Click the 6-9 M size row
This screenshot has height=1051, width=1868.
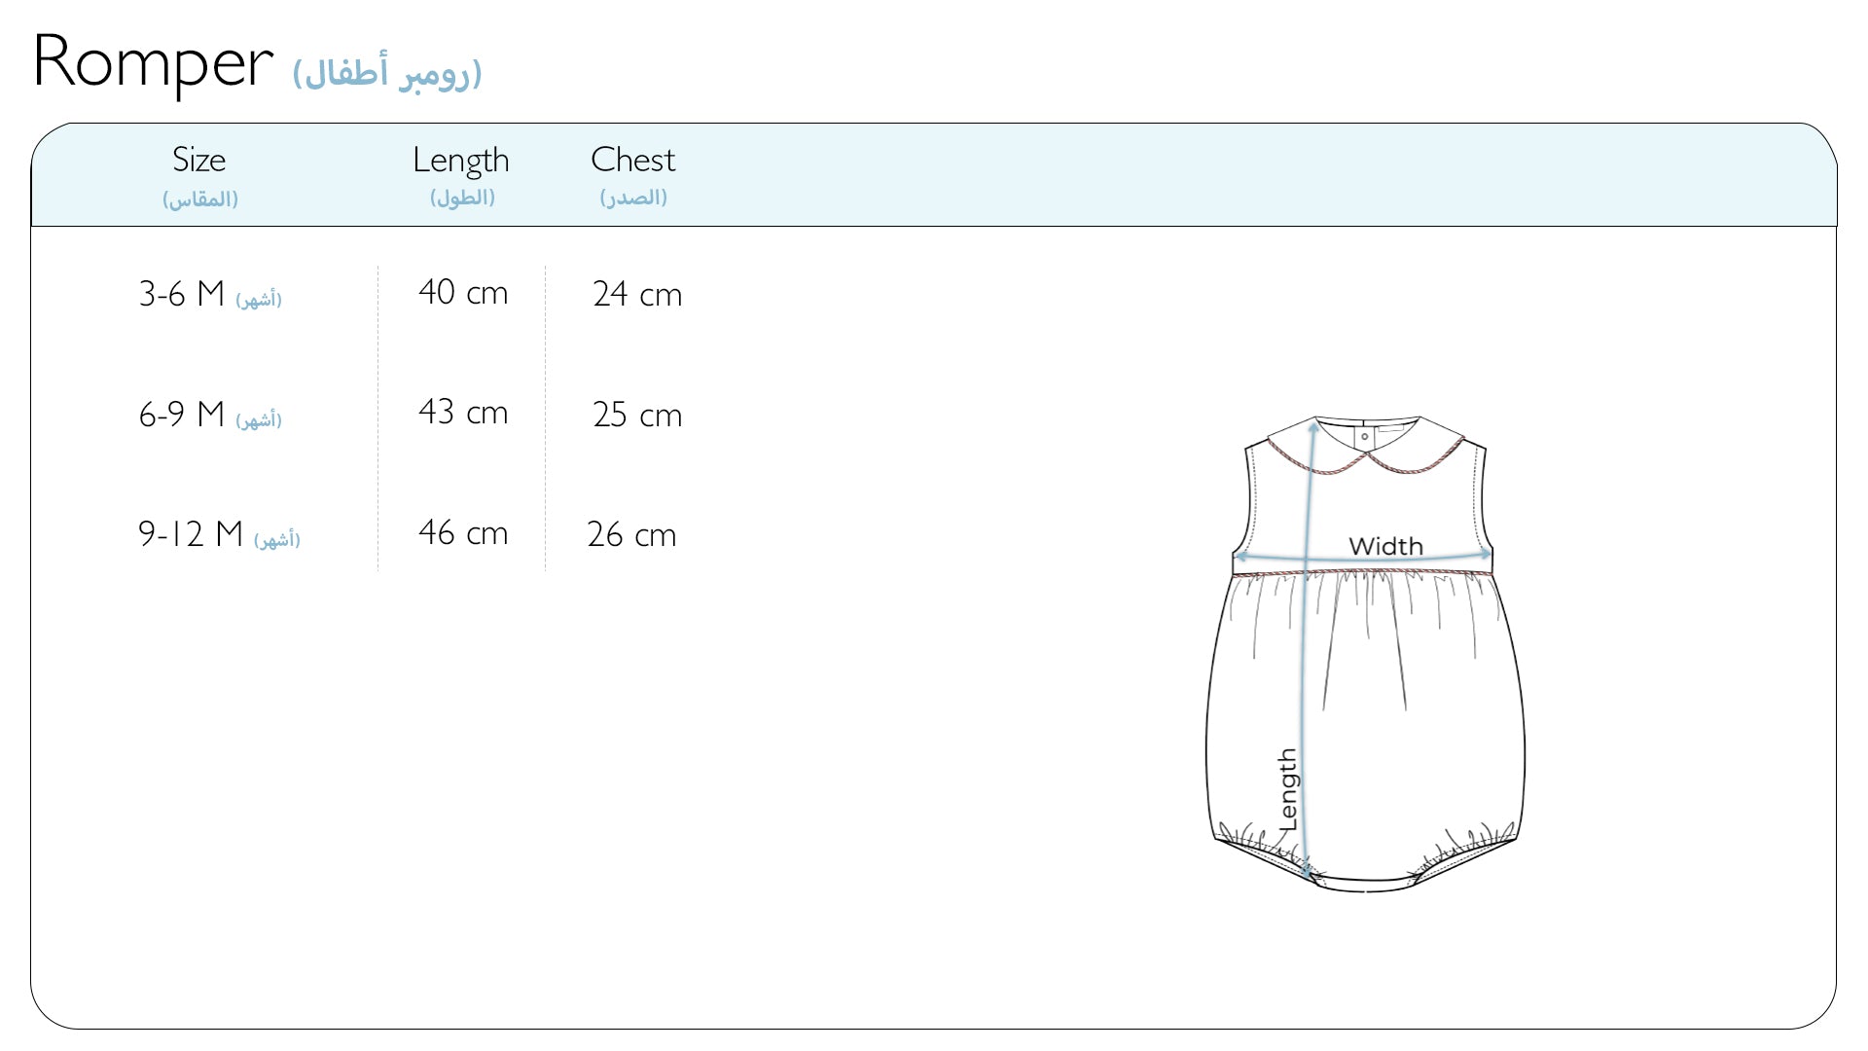[x=210, y=415]
